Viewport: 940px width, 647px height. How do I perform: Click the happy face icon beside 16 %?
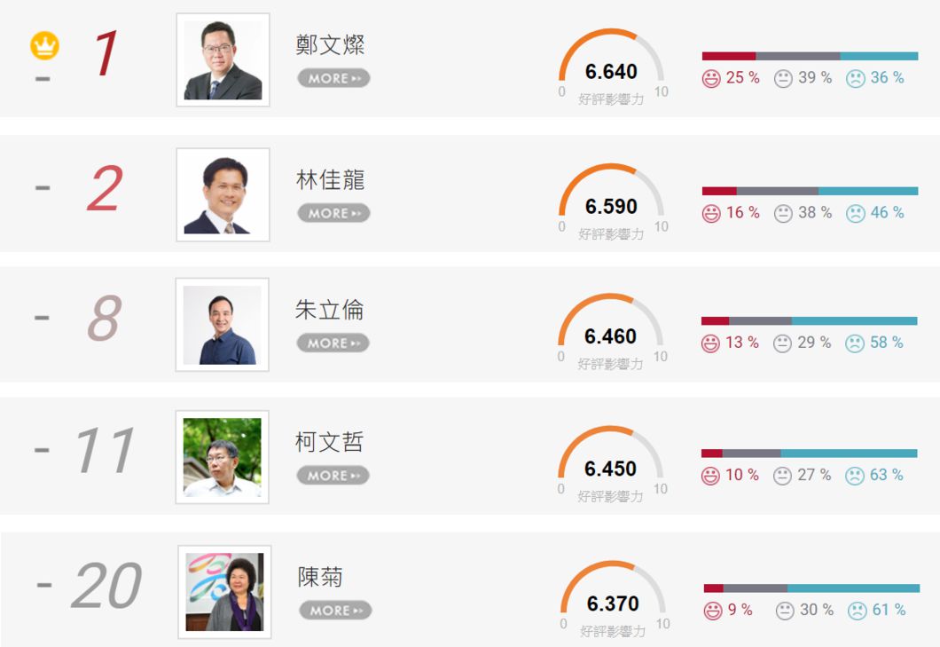click(711, 214)
